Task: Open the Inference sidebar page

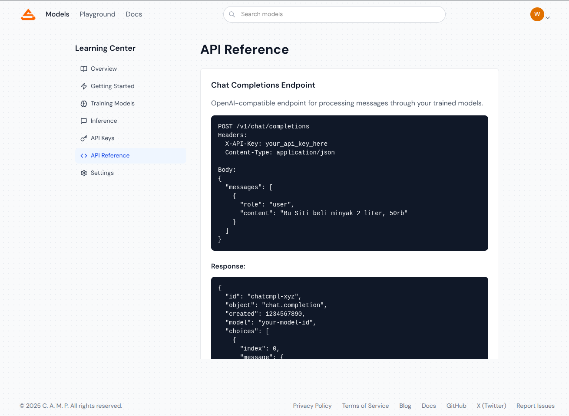Action: (x=131, y=121)
